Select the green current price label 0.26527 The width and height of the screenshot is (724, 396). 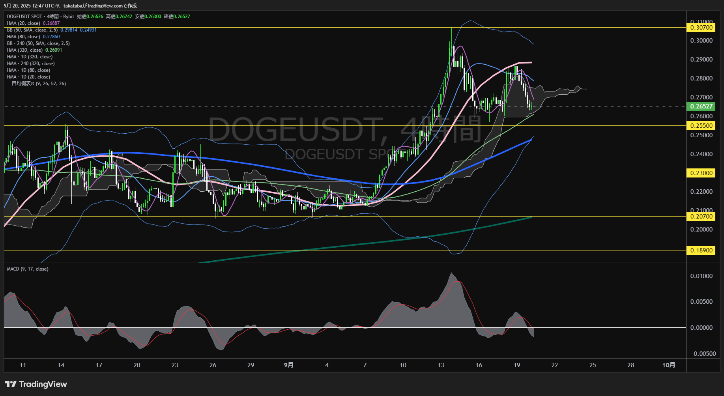701,106
